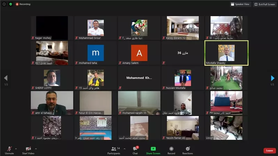Select Amany Salem tile with orange A avatar
The width and height of the screenshot is (278, 156).
pos(139,53)
